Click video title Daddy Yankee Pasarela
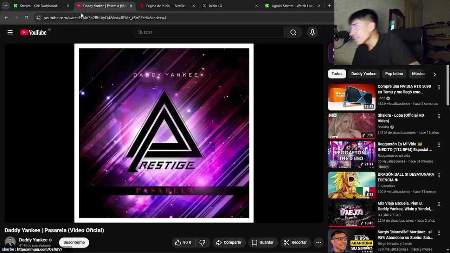The image size is (450, 253). (x=54, y=231)
